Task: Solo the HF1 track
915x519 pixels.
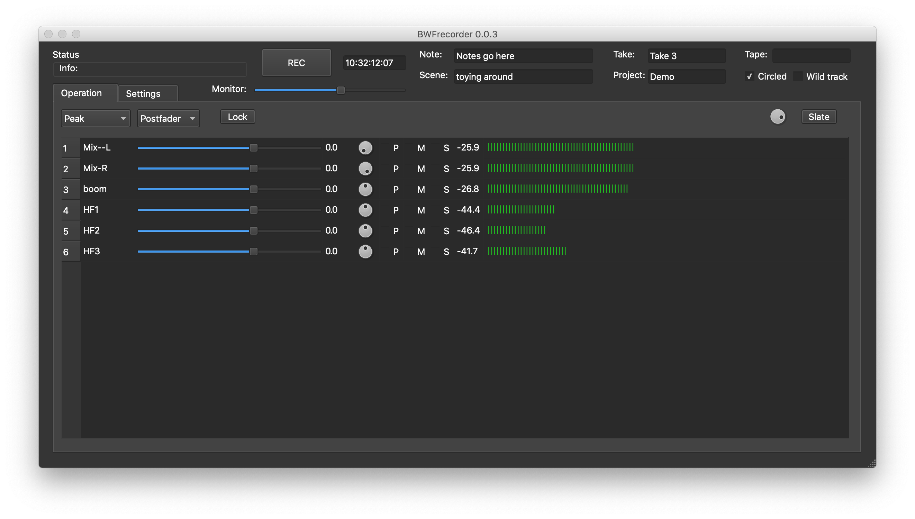Action: click(x=446, y=210)
